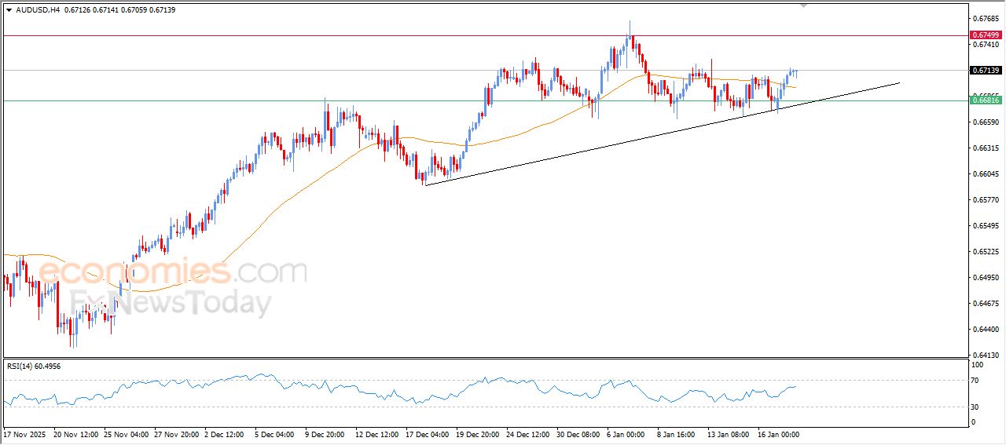The width and height of the screenshot is (1006, 445).
Task: Select the black ascending trendline
Action: [660, 135]
